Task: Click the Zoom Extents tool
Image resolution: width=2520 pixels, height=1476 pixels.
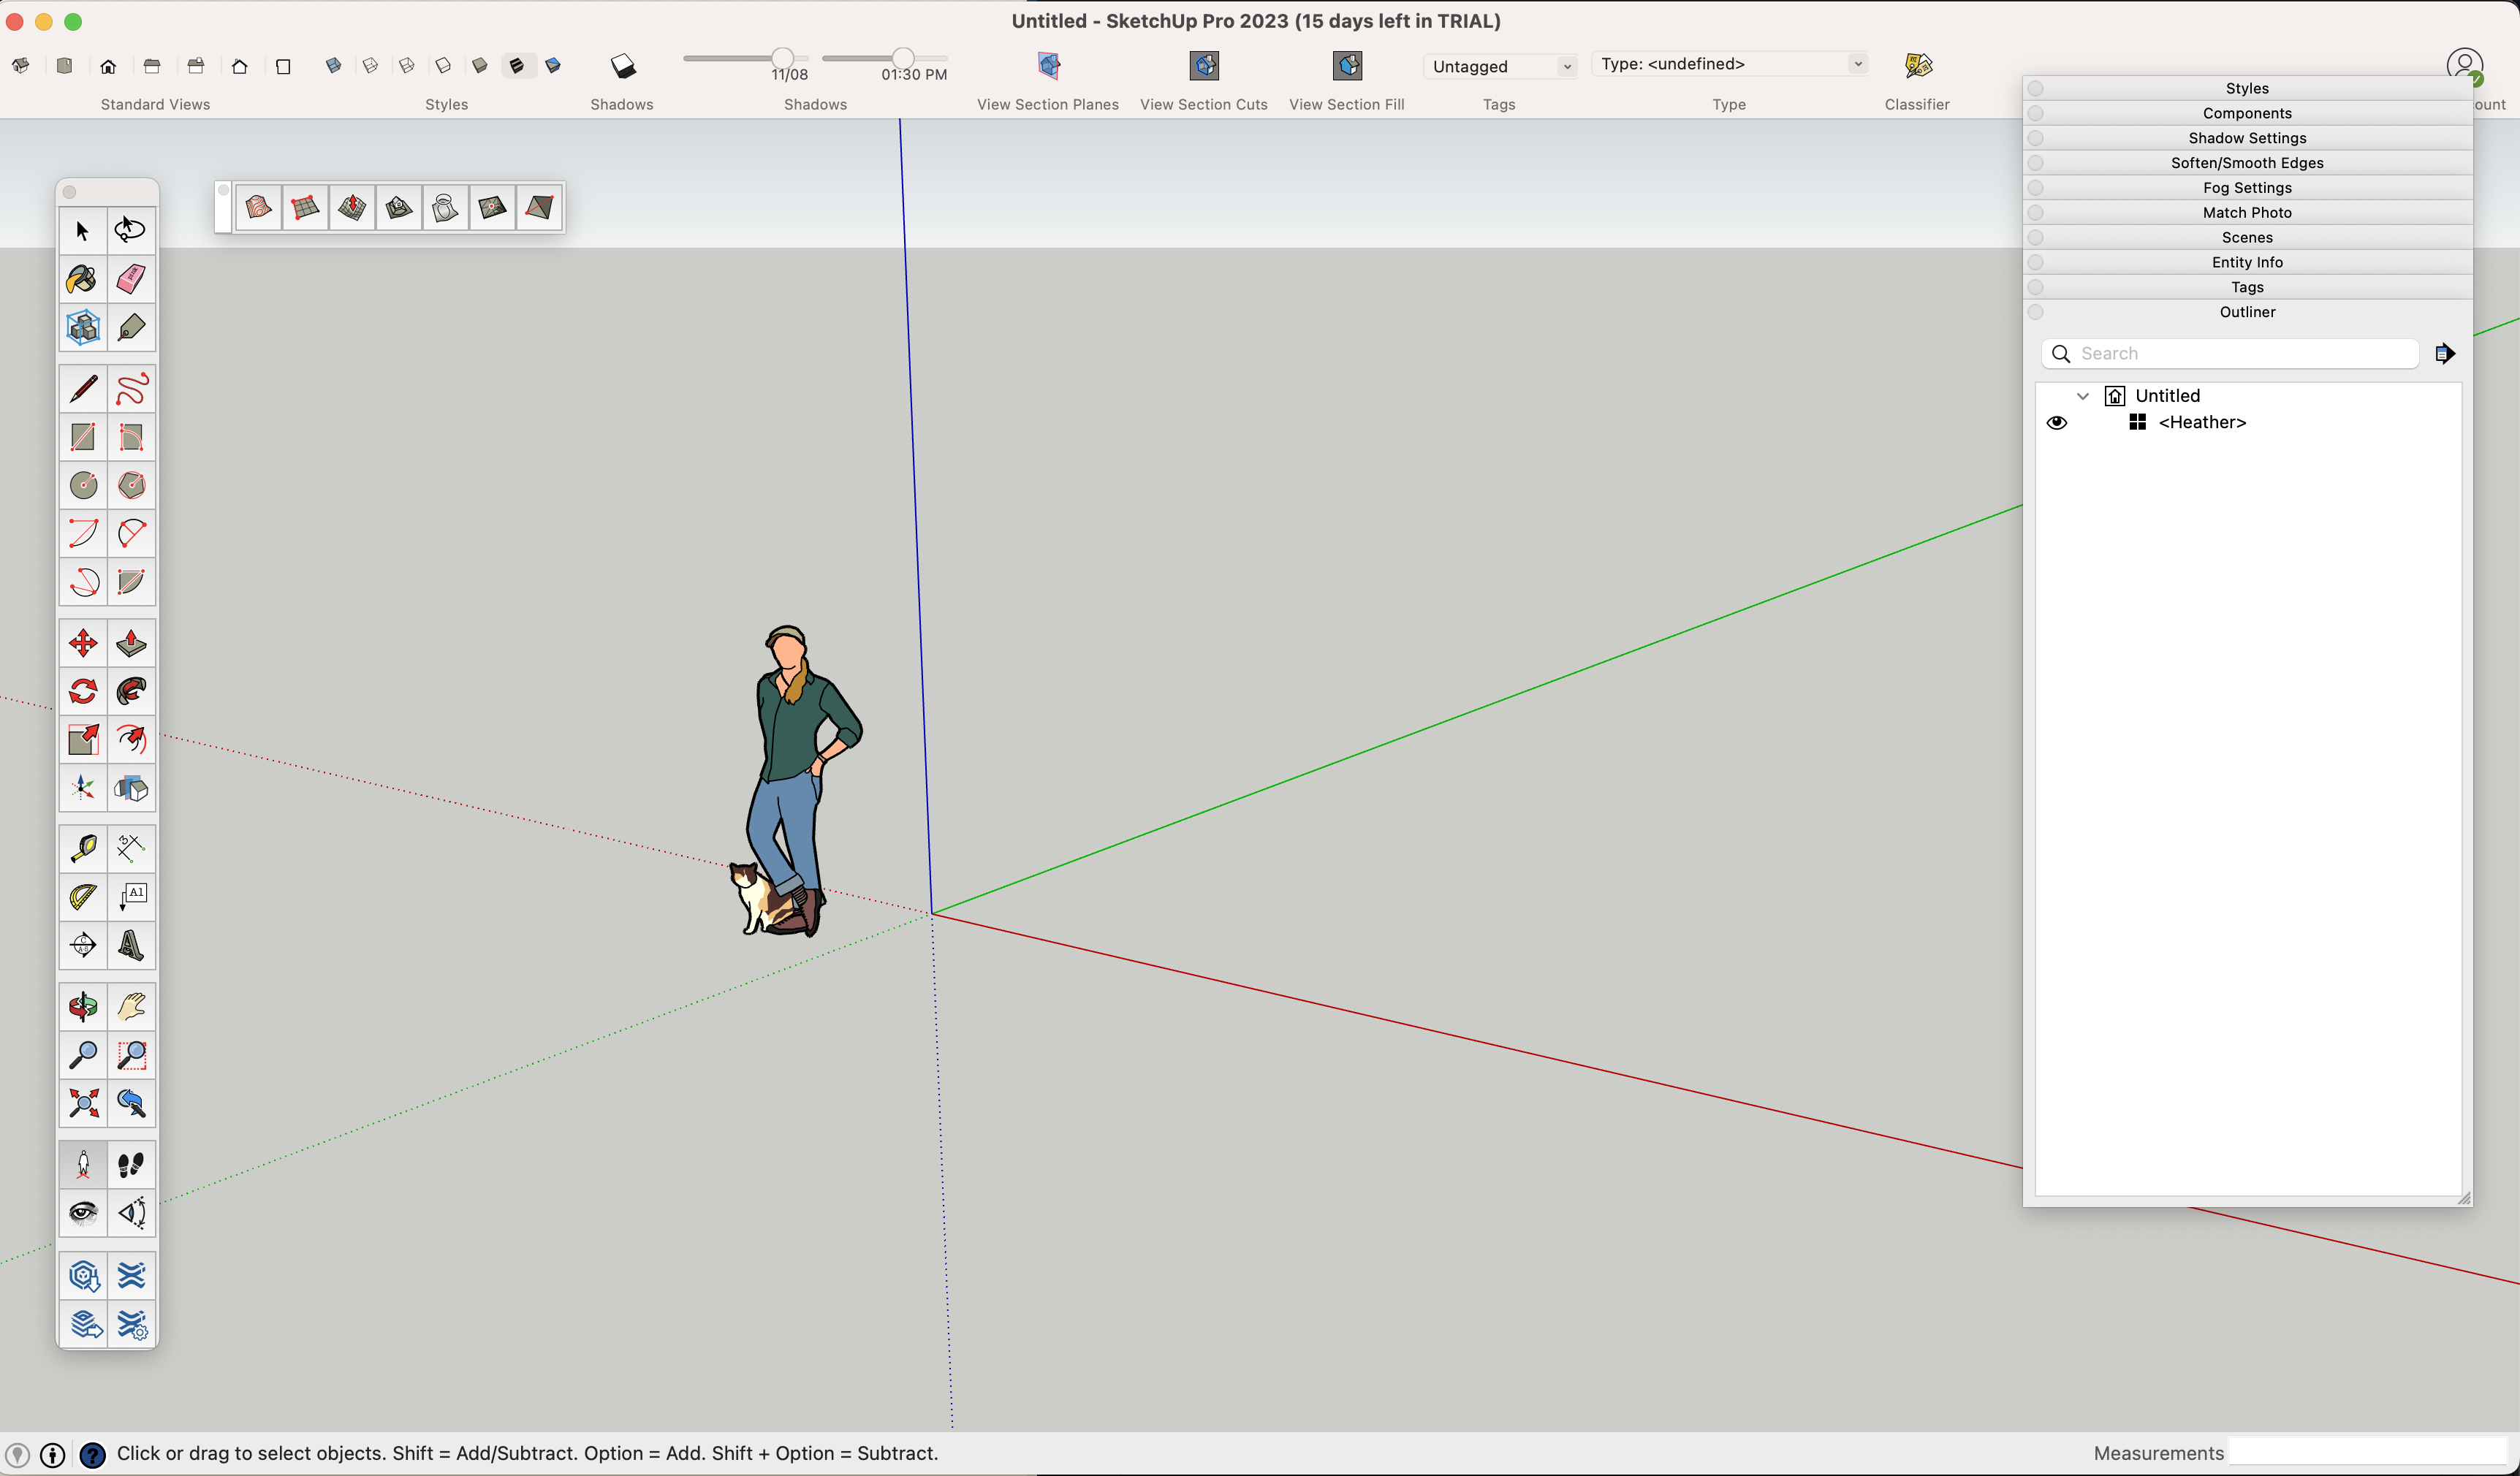Action: click(83, 1103)
